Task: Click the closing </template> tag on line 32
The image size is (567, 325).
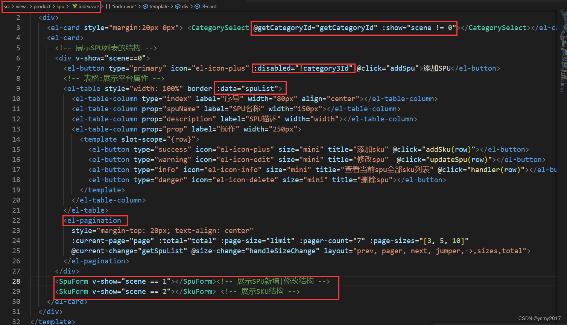Action: (53, 322)
